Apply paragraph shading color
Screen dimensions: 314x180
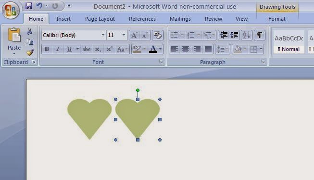(x=238, y=49)
